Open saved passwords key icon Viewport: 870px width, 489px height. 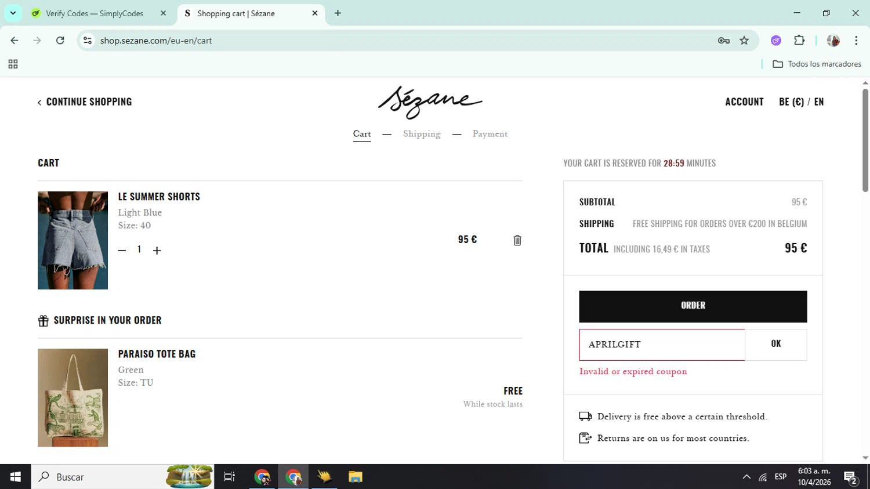tap(723, 41)
